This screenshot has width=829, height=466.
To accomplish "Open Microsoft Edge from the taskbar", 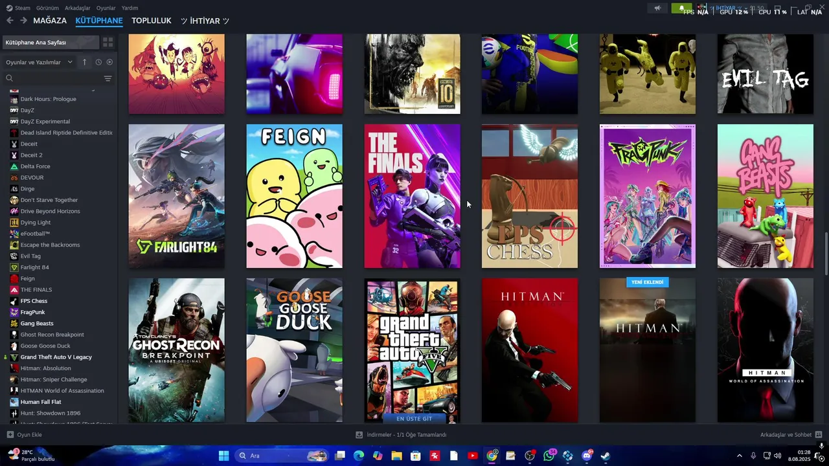I will [x=359, y=456].
